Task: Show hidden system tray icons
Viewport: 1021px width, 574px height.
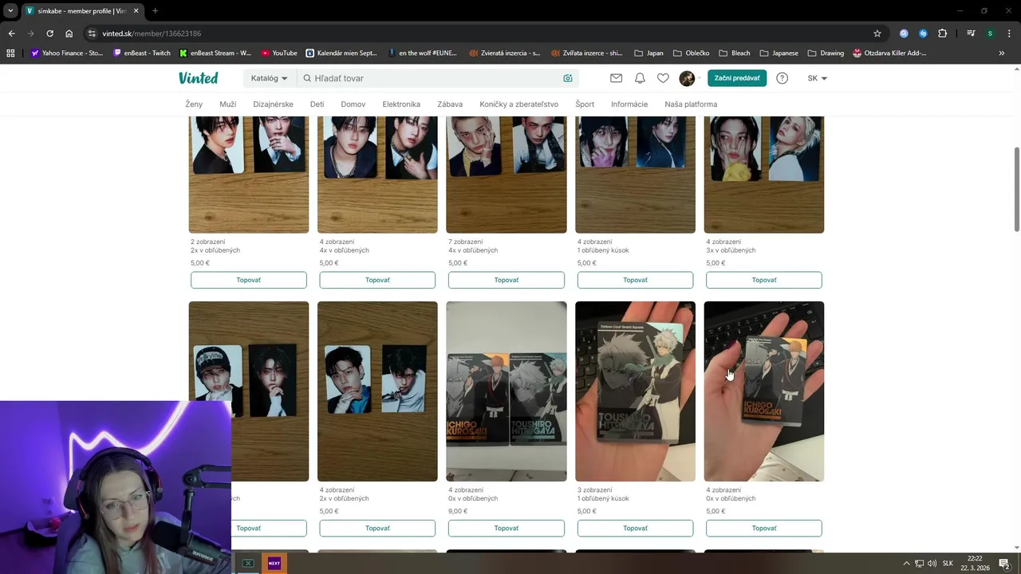Action: click(x=906, y=564)
